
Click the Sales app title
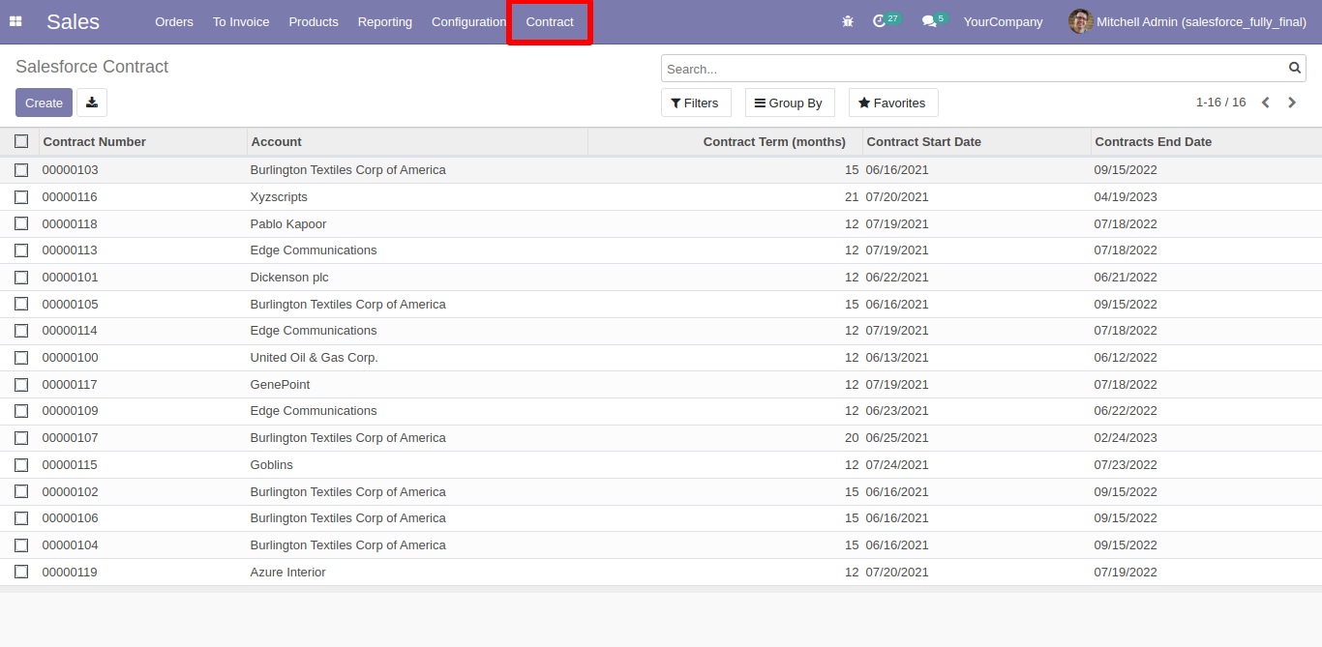click(73, 21)
